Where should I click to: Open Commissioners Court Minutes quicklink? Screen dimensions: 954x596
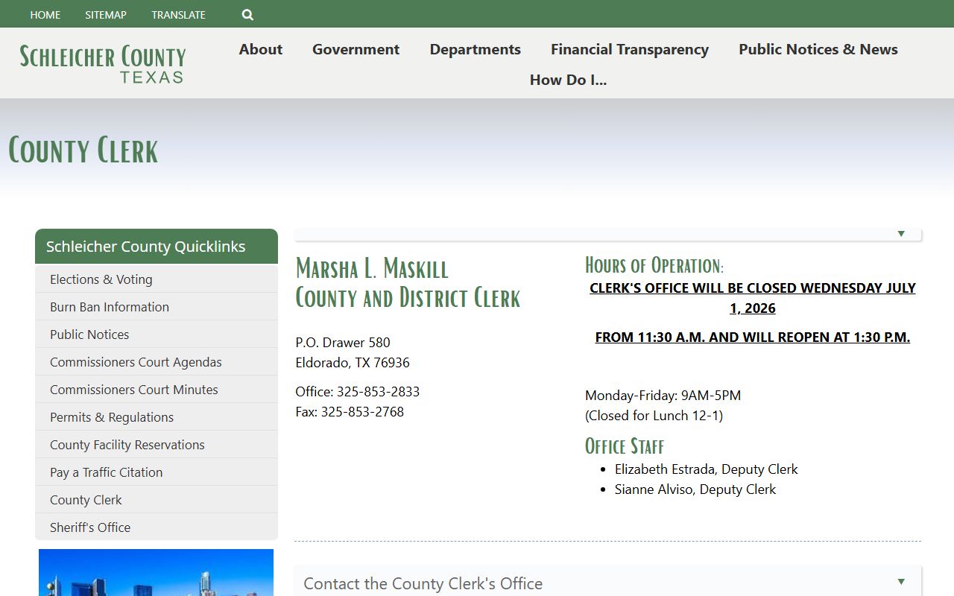[157, 390]
